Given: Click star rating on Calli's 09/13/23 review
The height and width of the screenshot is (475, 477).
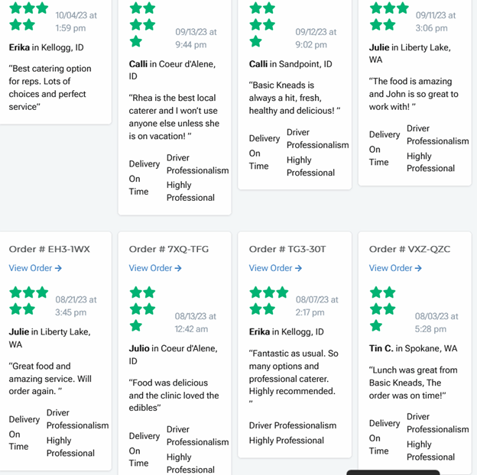Looking at the screenshot, I should pyautogui.click(x=143, y=24).
